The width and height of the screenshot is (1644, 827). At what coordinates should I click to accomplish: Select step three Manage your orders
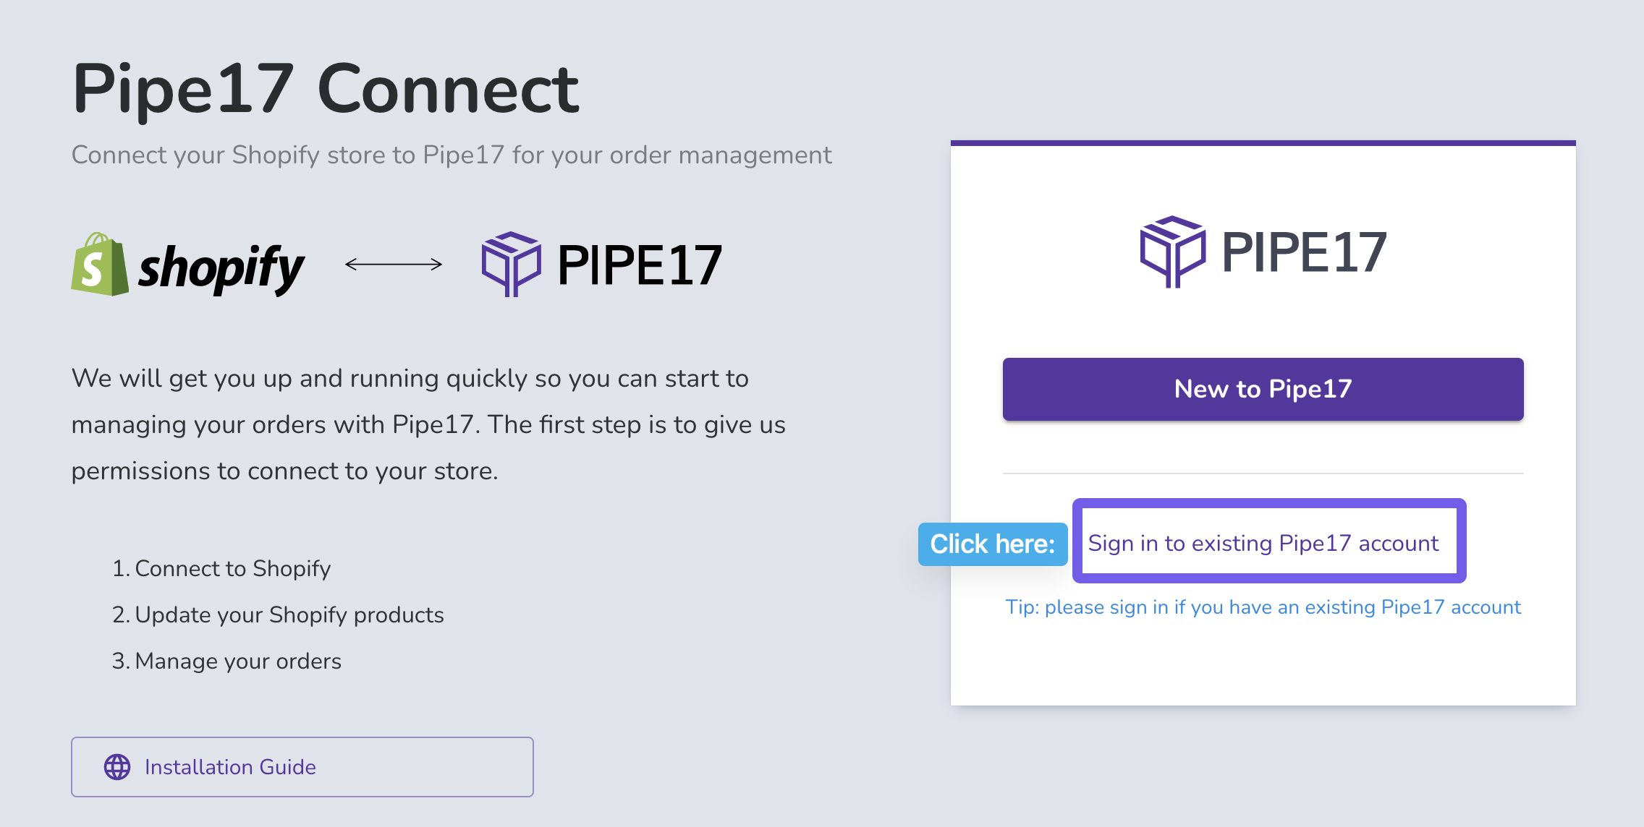pyautogui.click(x=226, y=661)
